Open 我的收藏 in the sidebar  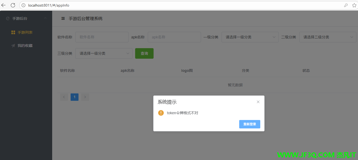click(25, 46)
